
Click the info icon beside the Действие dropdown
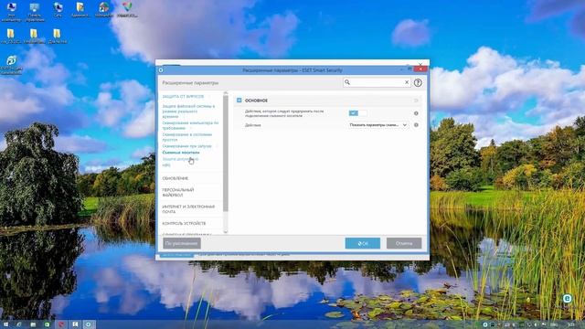coord(416,125)
